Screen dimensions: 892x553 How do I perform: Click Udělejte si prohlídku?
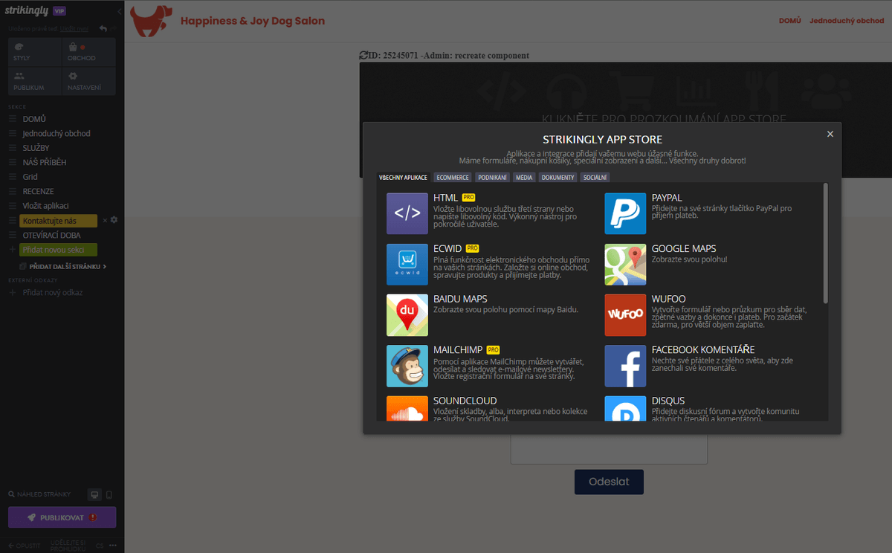(x=68, y=546)
